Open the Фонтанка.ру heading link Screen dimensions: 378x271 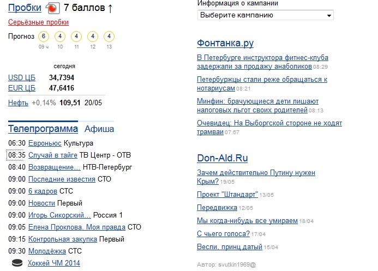(x=225, y=43)
